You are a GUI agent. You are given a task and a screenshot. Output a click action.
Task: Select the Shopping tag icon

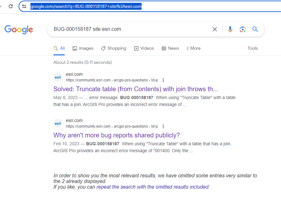[103, 48]
